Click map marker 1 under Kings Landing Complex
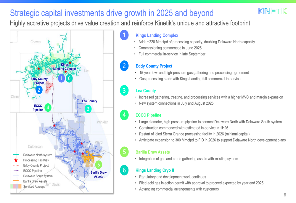296x203 pixels. tap(61, 78)
